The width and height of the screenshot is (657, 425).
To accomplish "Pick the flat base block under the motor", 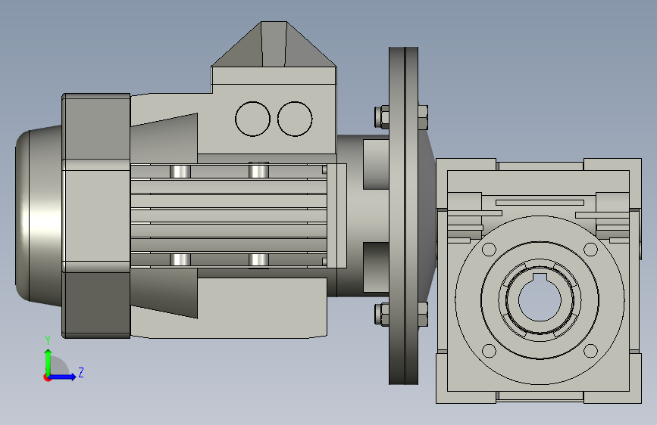I will click(262, 307).
